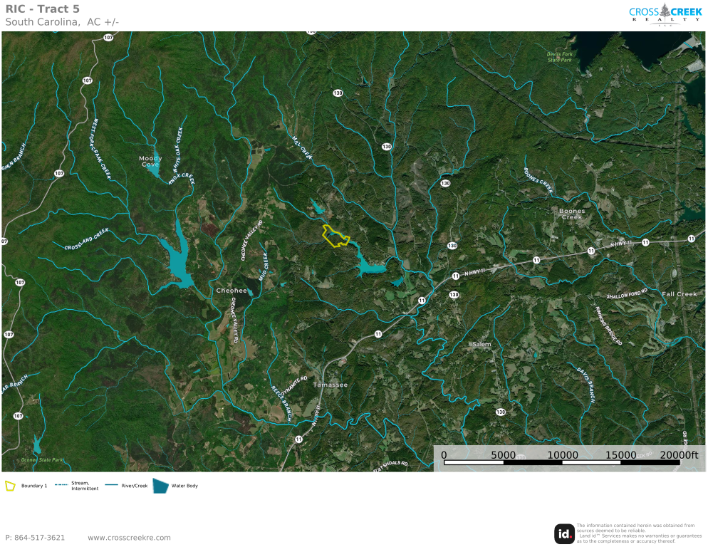Screen dimensions: 708x547
Task: Open the www.crosscreekre.com website link
Action: pos(129,538)
